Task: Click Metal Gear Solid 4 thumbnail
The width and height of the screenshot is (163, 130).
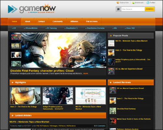Action: click(x=113, y=121)
